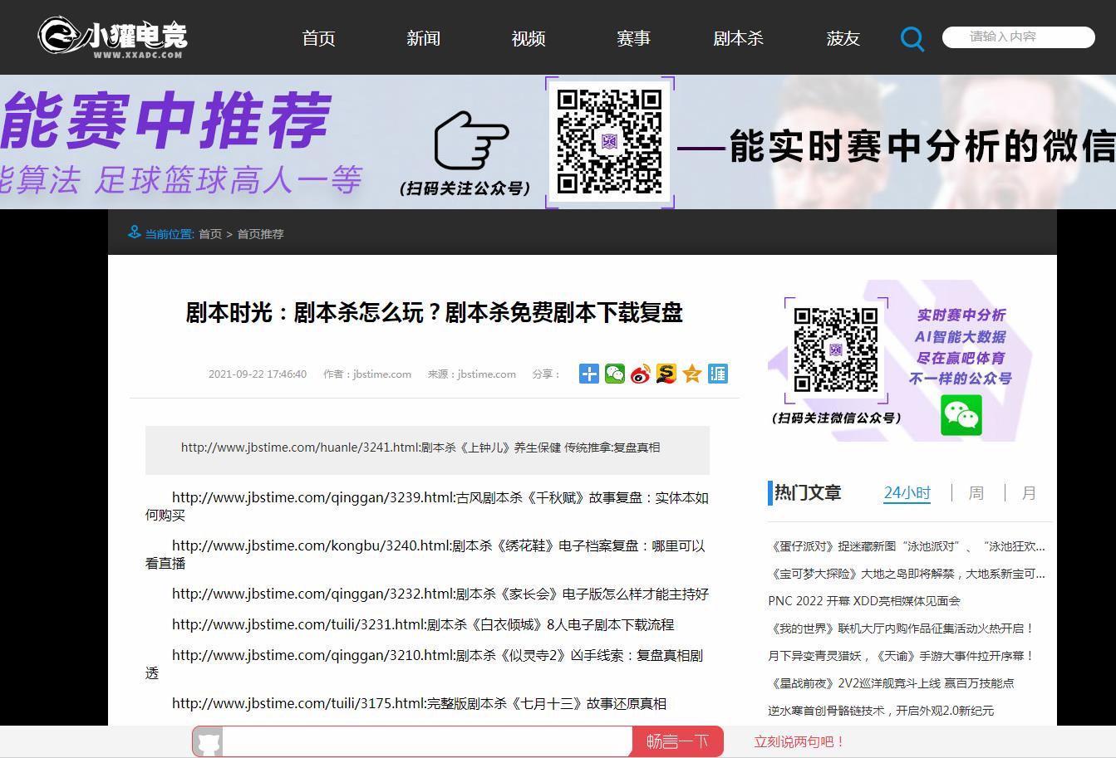Click the banner QR code

pyautogui.click(x=610, y=141)
